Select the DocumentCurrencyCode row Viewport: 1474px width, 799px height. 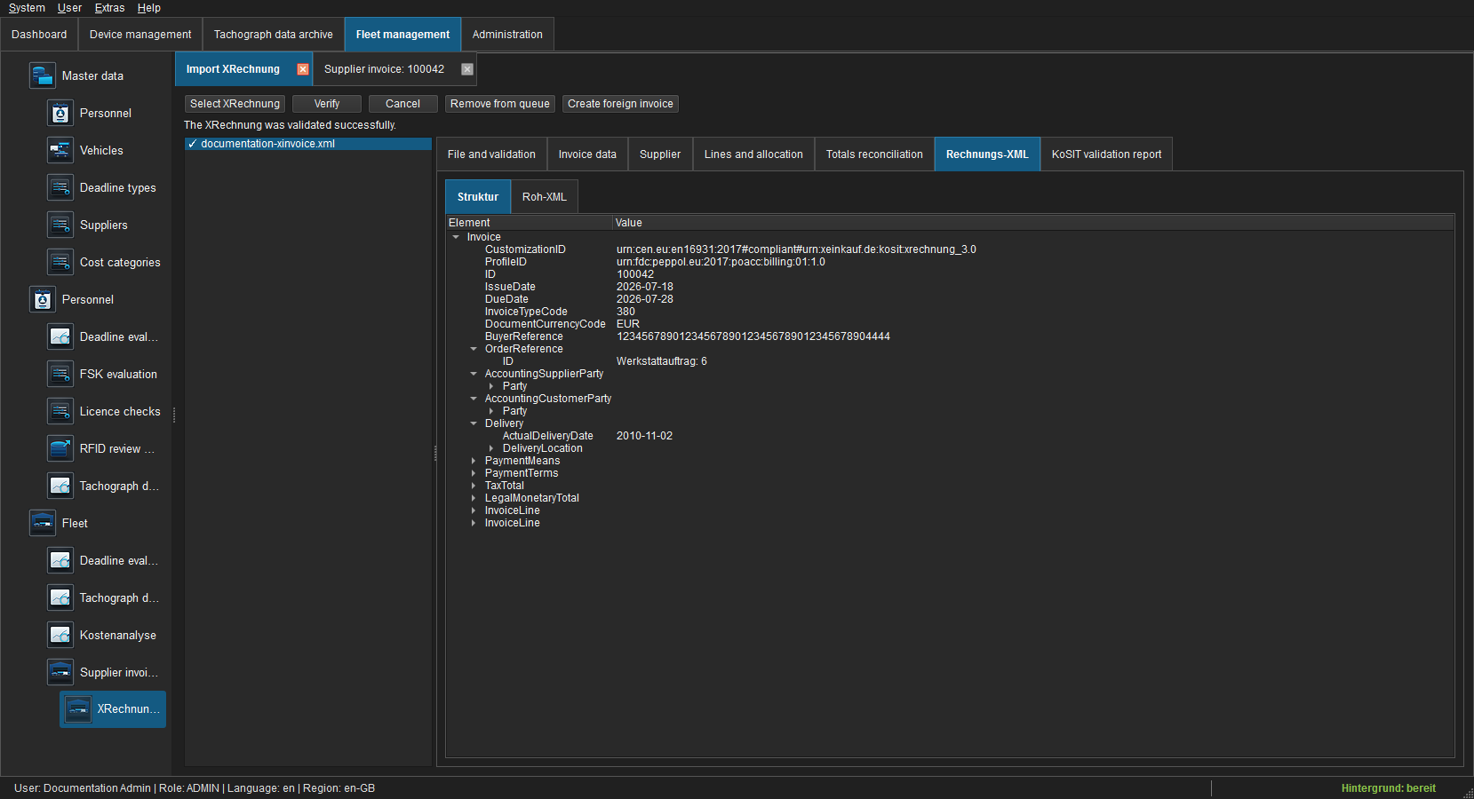click(951, 324)
